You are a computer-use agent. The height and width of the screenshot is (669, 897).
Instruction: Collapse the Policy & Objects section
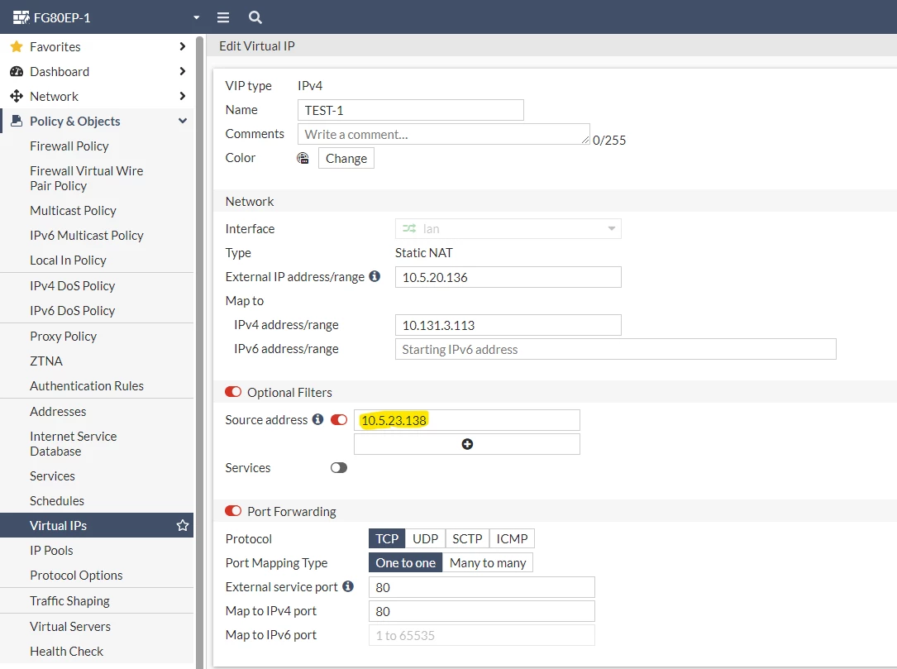coord(183,121)
